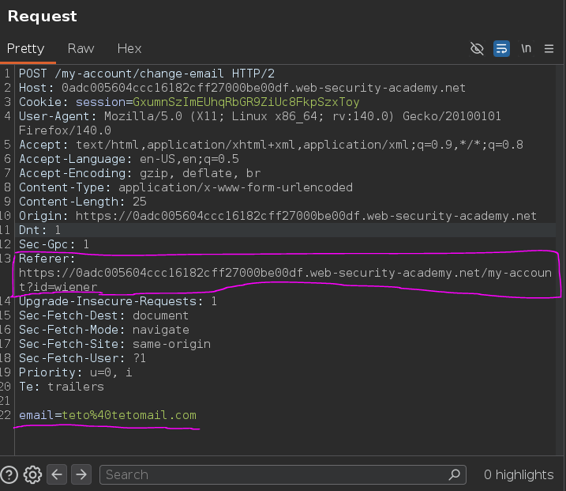Click the Referer header name

(x=47, y=259)
